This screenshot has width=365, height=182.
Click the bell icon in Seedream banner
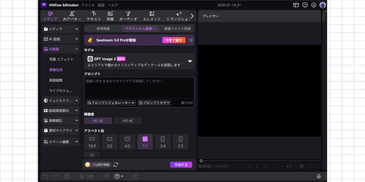90,40
